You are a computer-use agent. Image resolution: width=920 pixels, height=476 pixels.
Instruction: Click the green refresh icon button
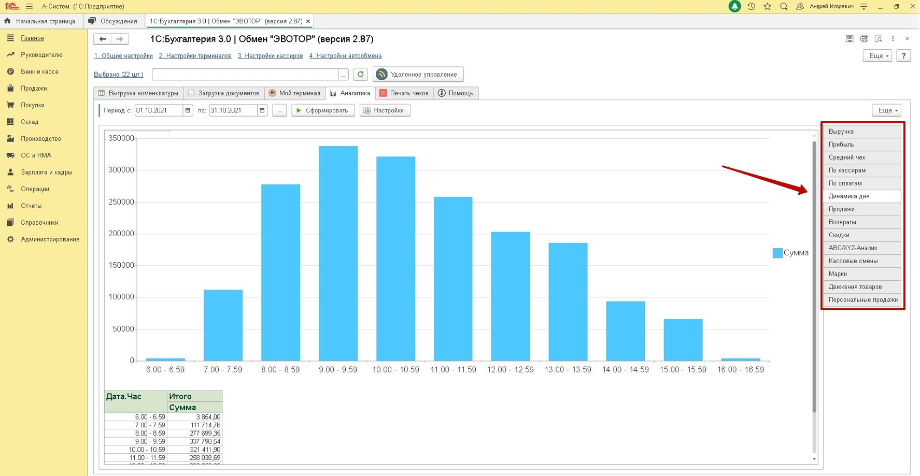(361, 74)
